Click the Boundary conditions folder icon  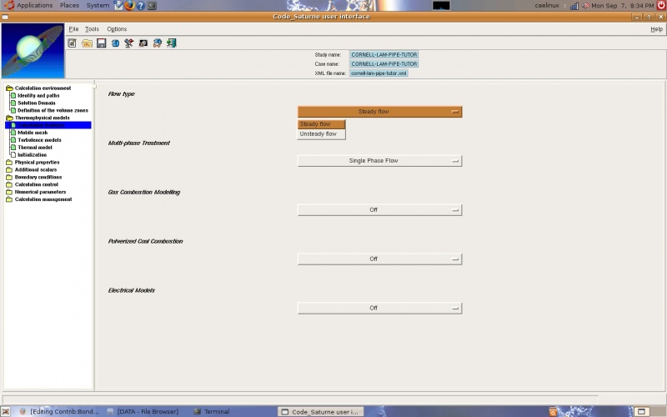9,177
